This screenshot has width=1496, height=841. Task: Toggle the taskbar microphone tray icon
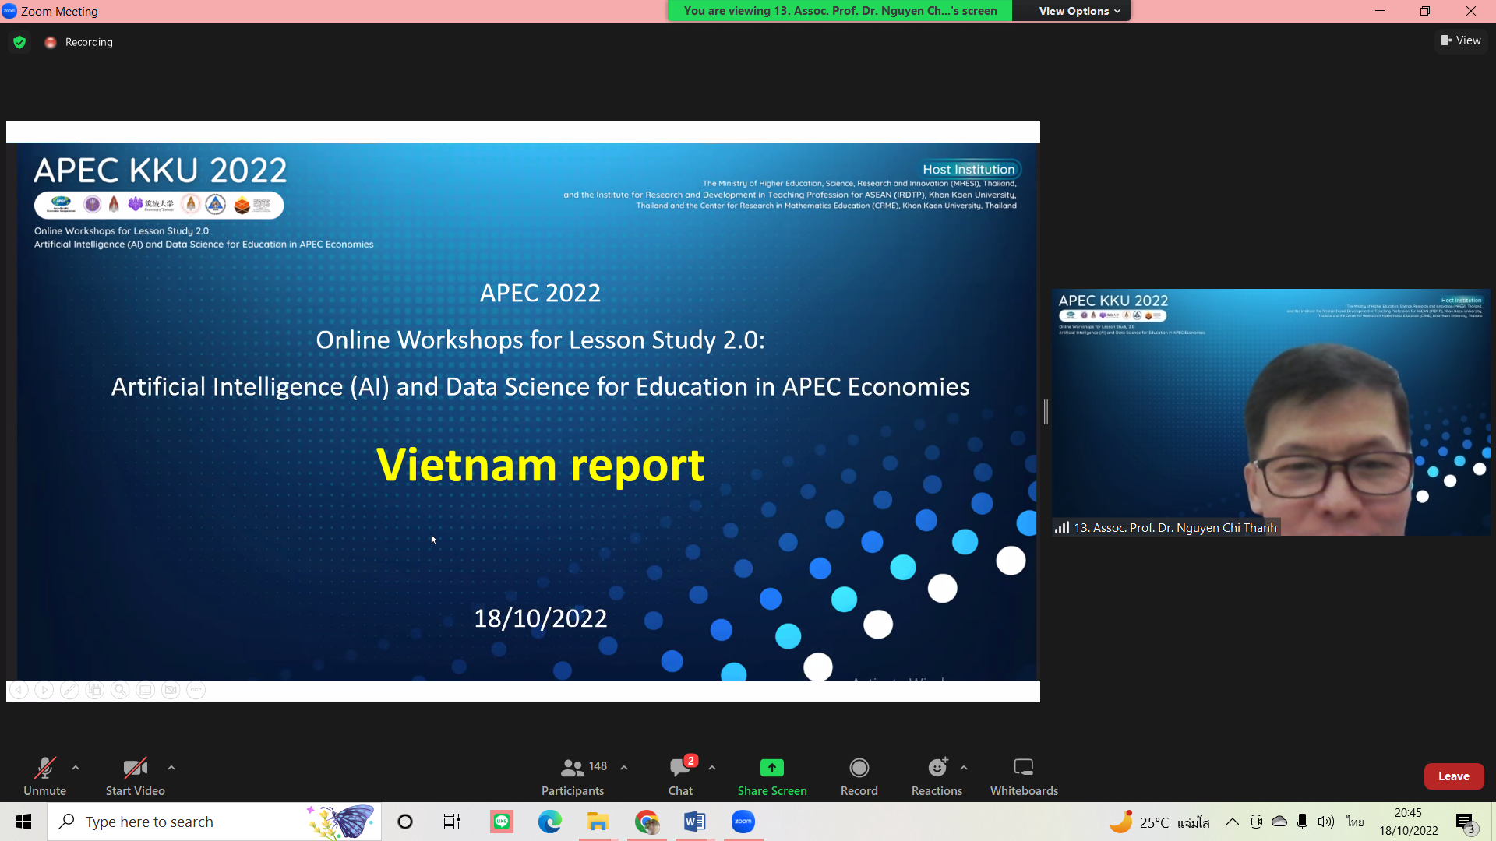(1302, 822)
